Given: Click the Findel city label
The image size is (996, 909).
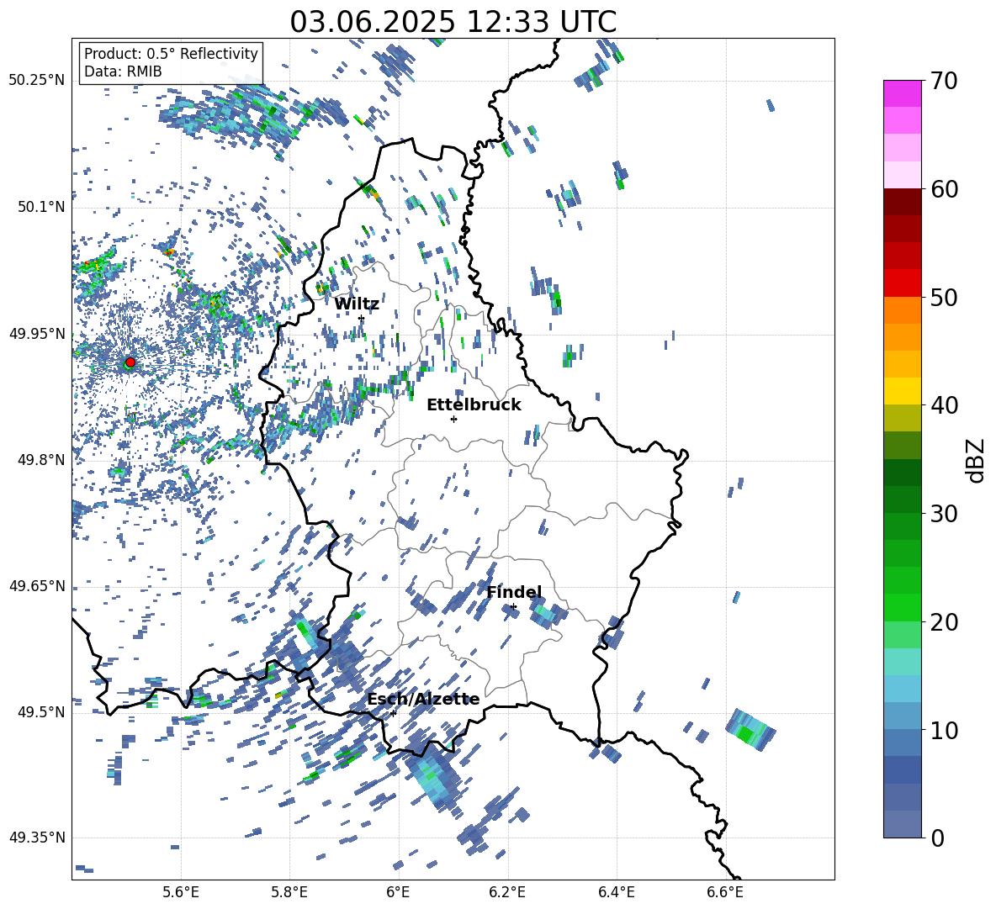Looking at the screenshot, I should 514,592.
